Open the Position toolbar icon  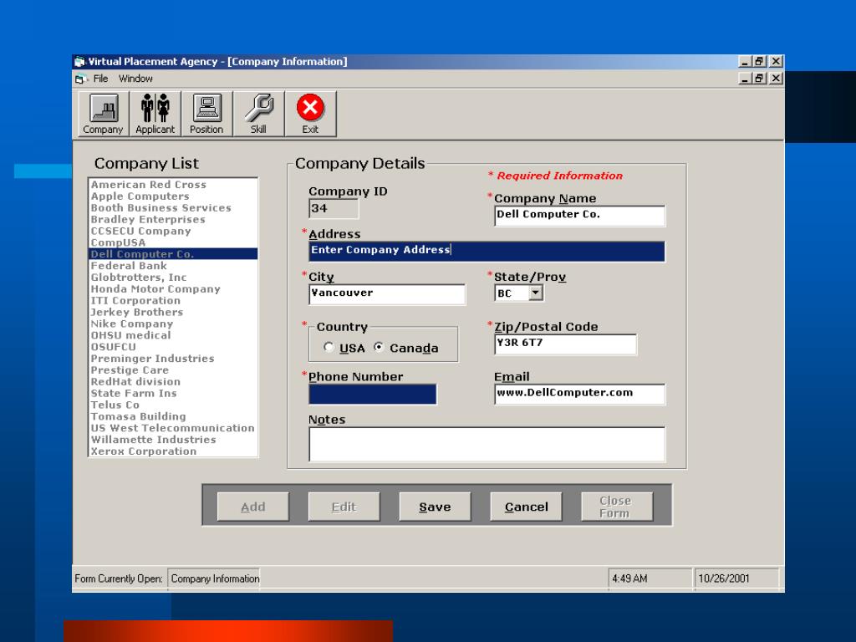coord(206,114)
